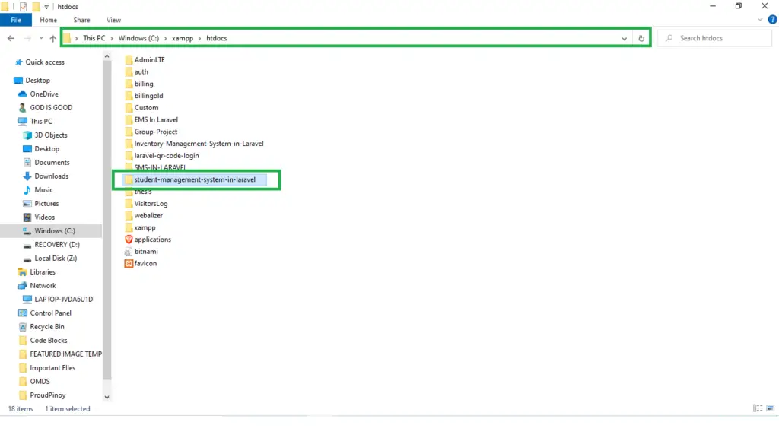Viewport: 779px width, 438px height.
Task: Switch to details view in status bar
Action: (x=758, y=408)
